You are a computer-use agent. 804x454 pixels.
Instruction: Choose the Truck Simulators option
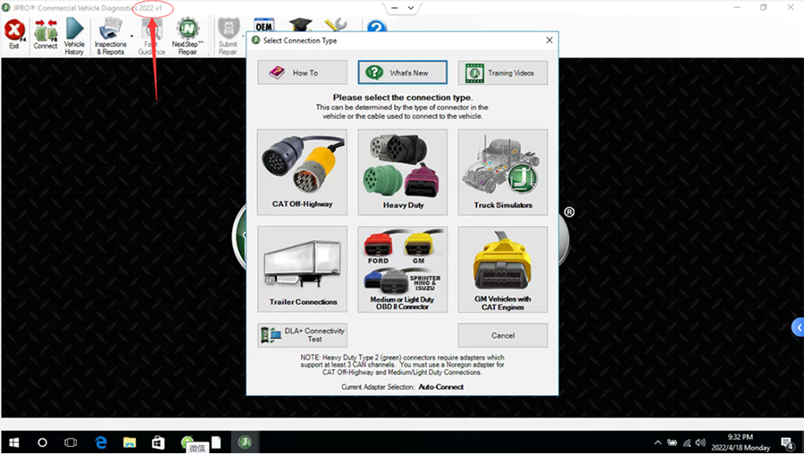[502, 172]
